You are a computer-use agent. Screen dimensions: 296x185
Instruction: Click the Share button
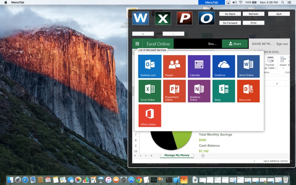coord(235,44)
